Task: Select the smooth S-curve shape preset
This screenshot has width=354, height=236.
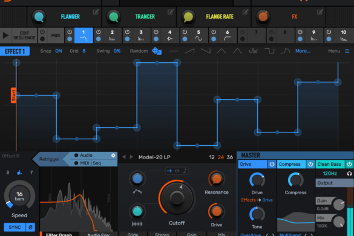Action: point(286,51)
